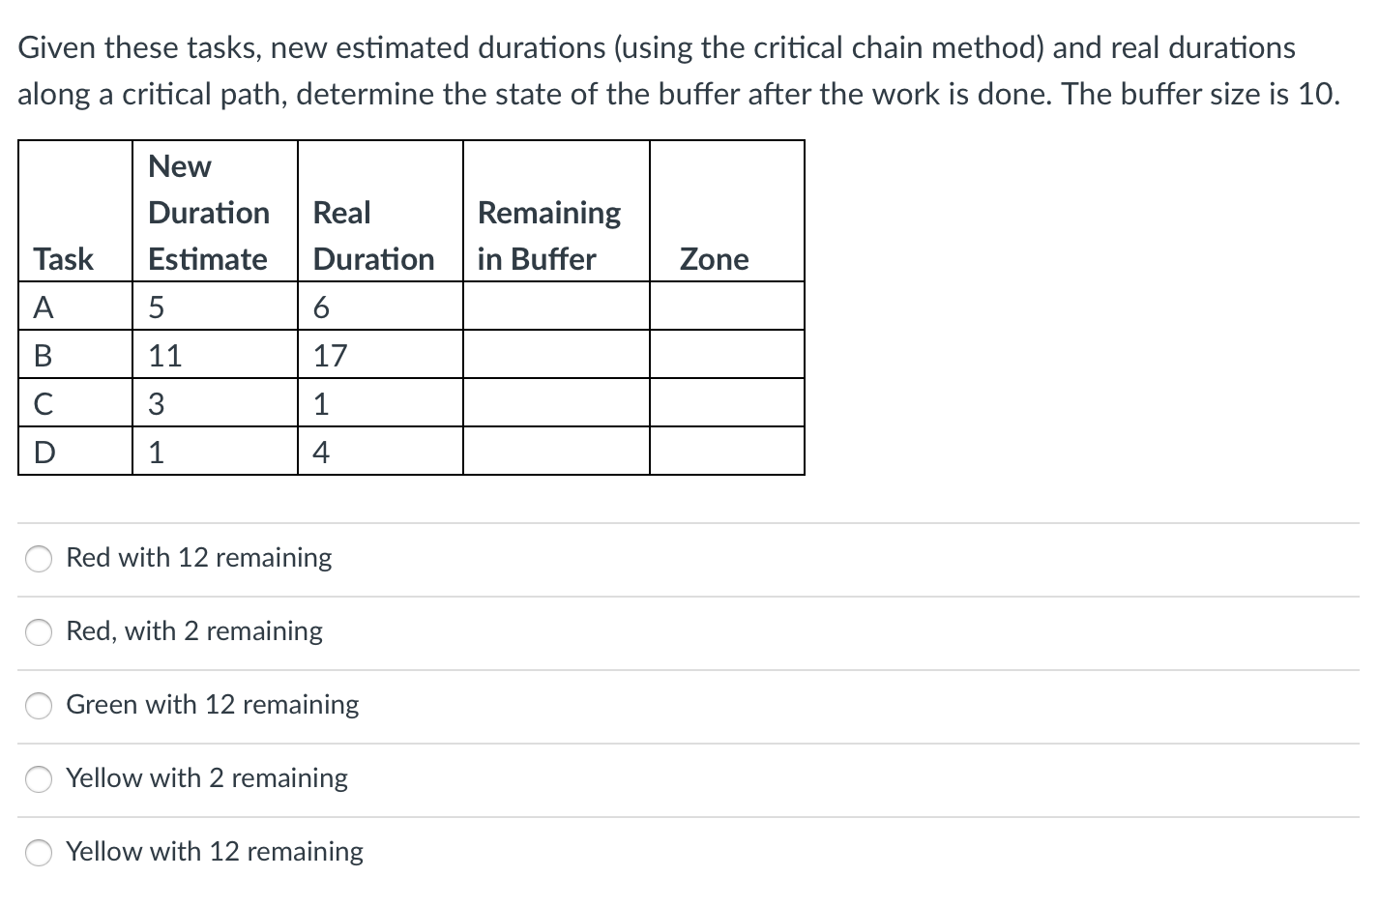This screenshot has width=1379, height=907.
Task: Click the 'New Duration Estimate' column header
Action: pos(208,212)
